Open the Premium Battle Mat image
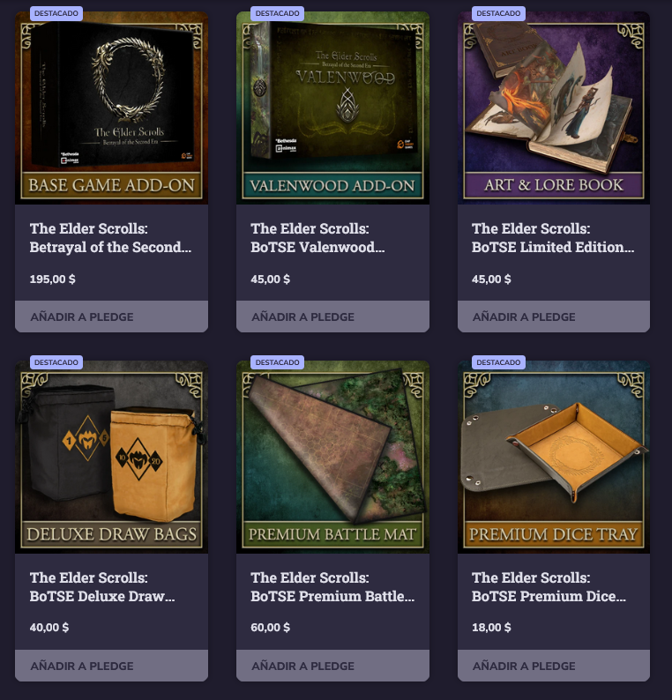The width and height of the screenshot is (672, 700). pyautogui.click(x=332, y=458)
